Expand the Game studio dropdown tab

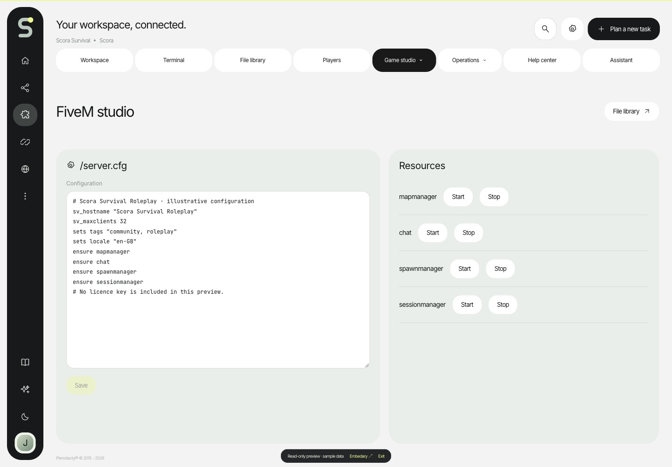point(404,60)
